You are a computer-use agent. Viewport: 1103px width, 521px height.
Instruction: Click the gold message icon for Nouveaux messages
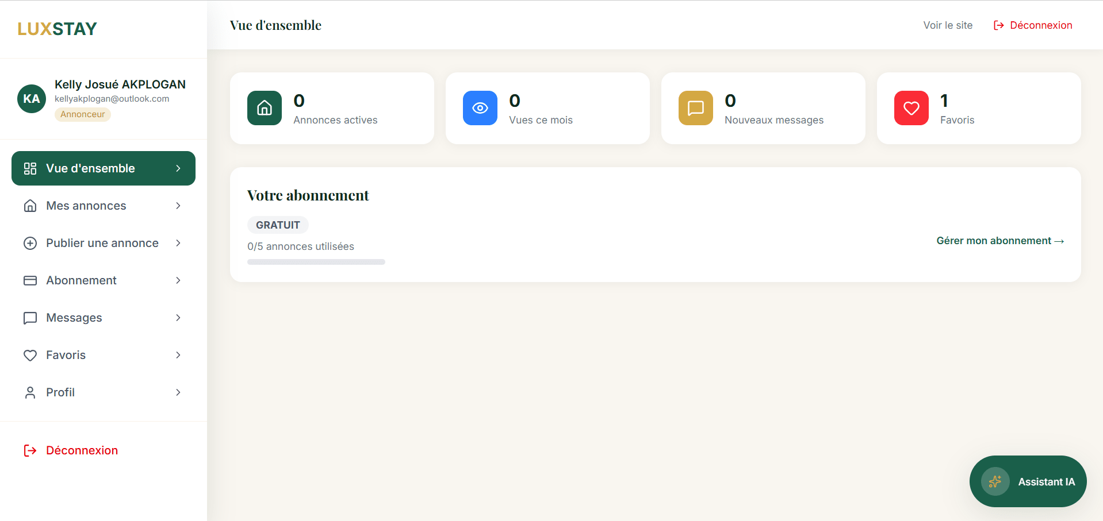696,108
